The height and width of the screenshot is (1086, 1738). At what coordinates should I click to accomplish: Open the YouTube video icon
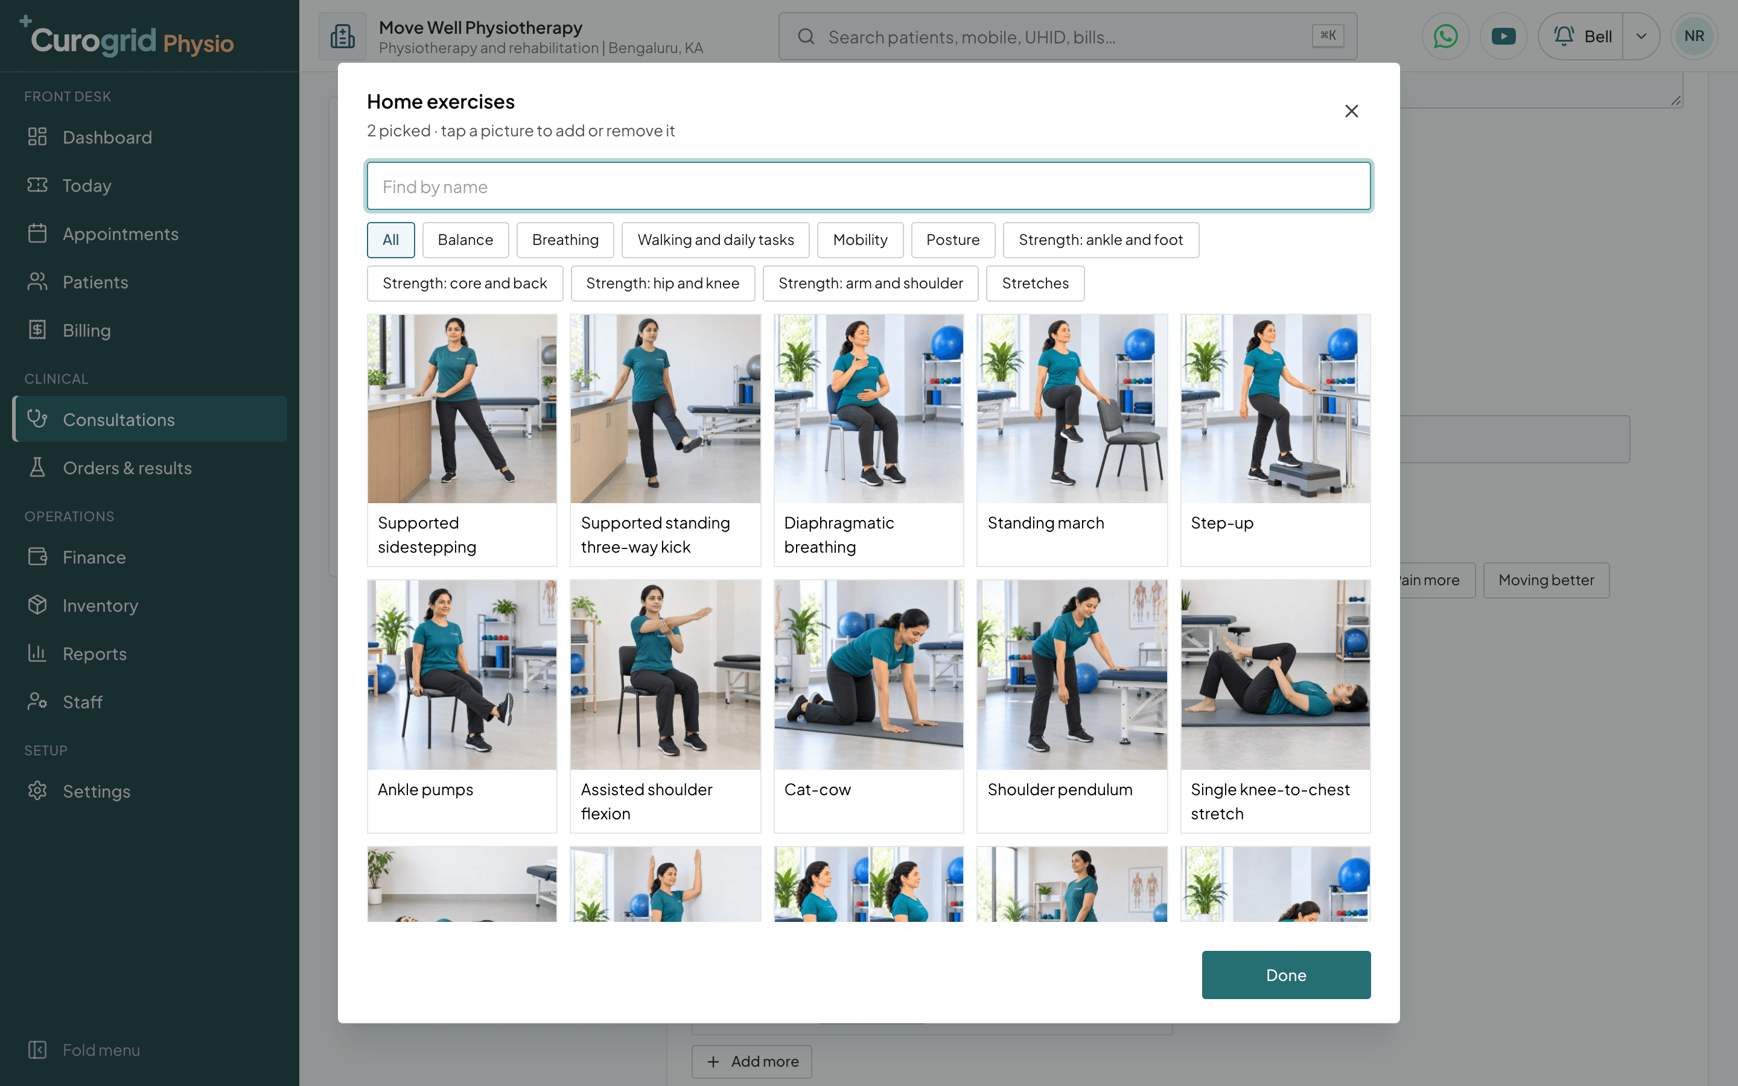point(1503,36)
